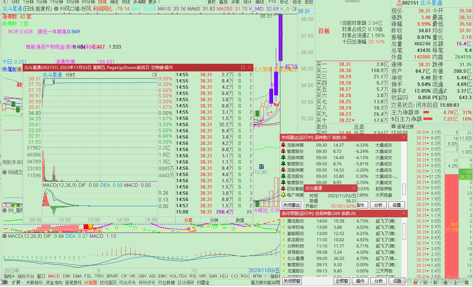Image resolution: width=473 pixels, height=287 pixels.
Task: Switch chart to 周线 weekly period
Action: [x=114, y=2]
